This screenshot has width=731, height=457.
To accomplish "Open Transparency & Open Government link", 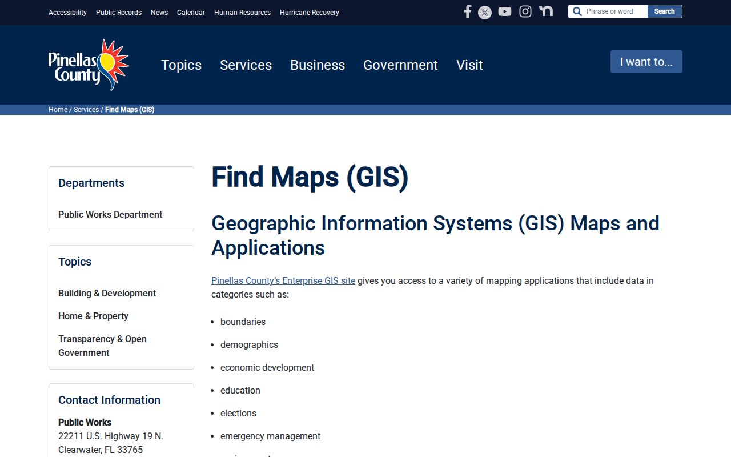I will pos(102,346).
